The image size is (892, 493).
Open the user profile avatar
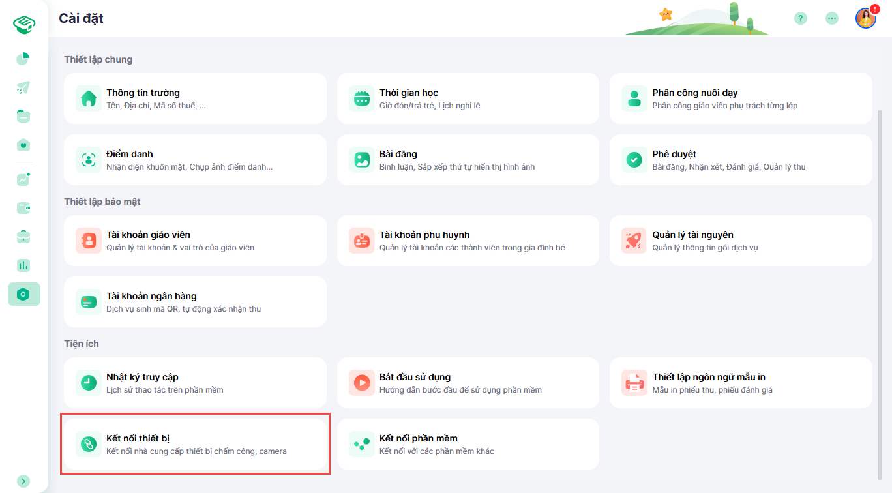click(865, 18)
